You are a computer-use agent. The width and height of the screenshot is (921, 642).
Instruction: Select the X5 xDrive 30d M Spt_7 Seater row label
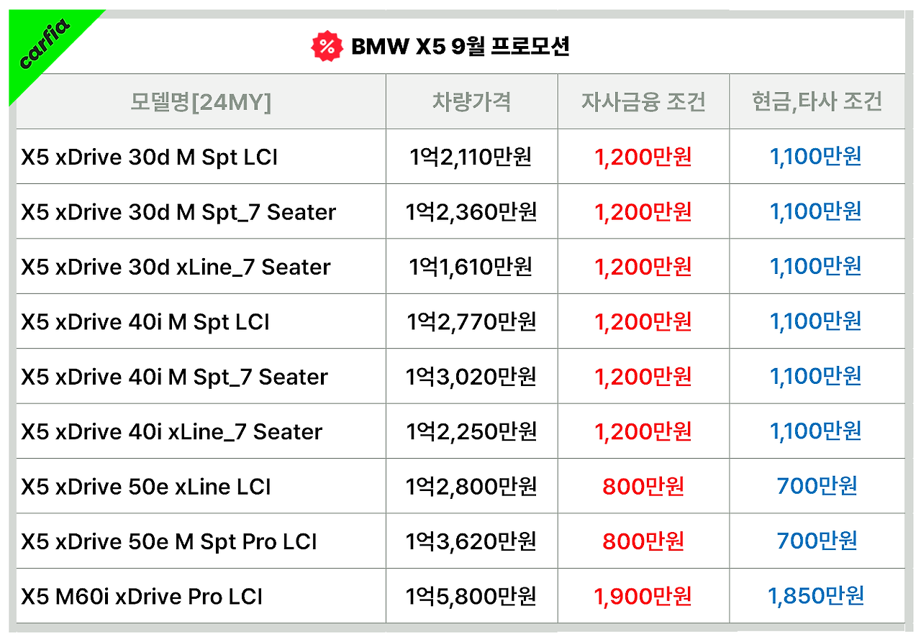[x=178, y=212]
